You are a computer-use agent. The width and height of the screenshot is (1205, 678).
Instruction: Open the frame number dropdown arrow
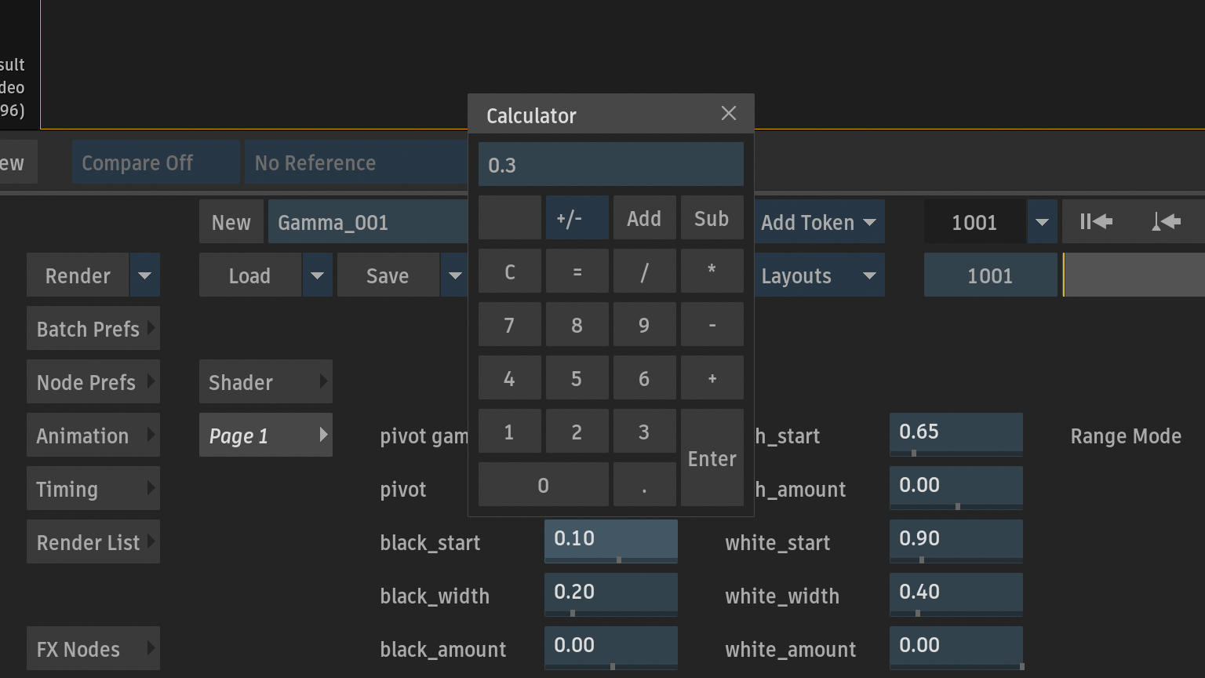click(1042, 222)
